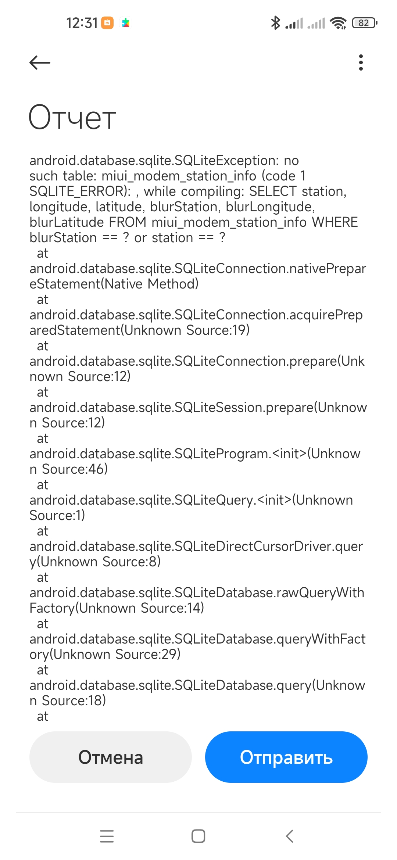397x860 pixels.
Task: Tap the 12:31 clock in status bar
Action: 82,23
